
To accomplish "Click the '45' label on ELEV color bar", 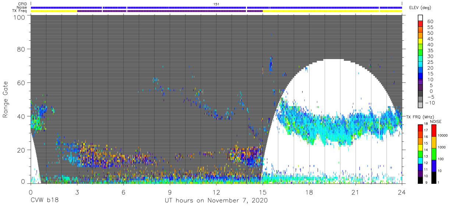I will [x=430, y=39].
